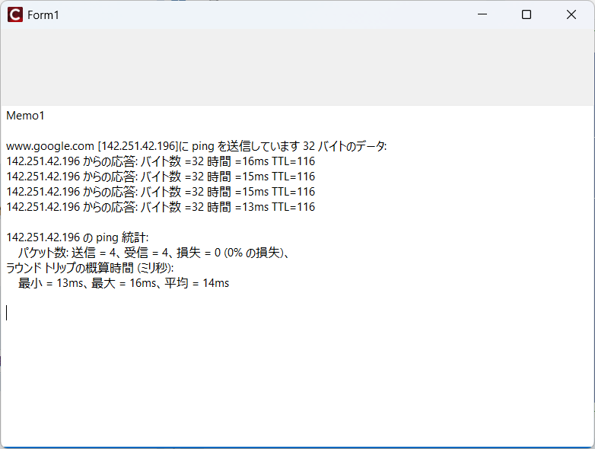Click the reply line with 16ms time

(161, 161)
